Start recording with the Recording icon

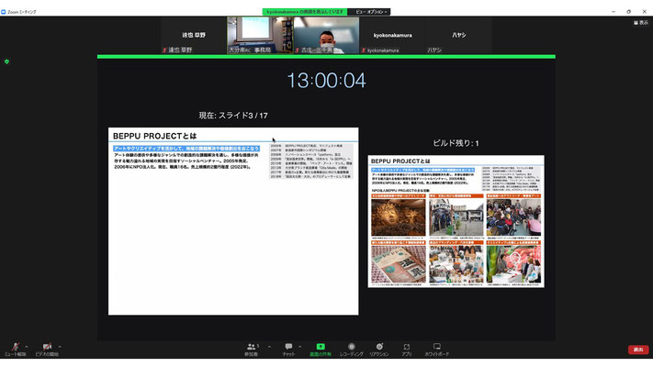(352, 349)
